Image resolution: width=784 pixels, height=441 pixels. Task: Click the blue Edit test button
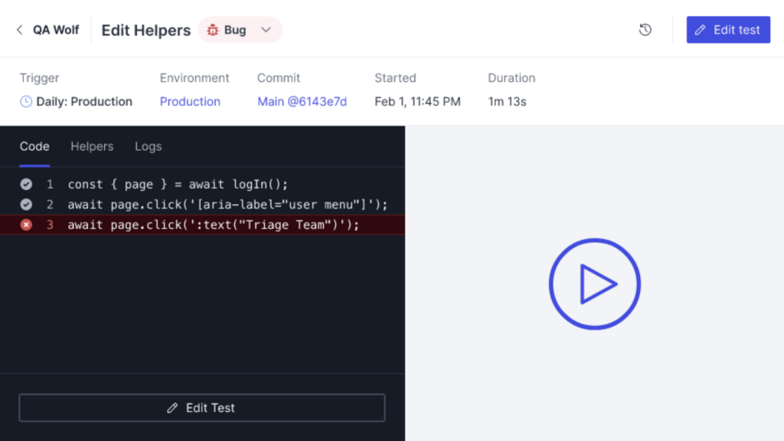(x=727, y=30)
